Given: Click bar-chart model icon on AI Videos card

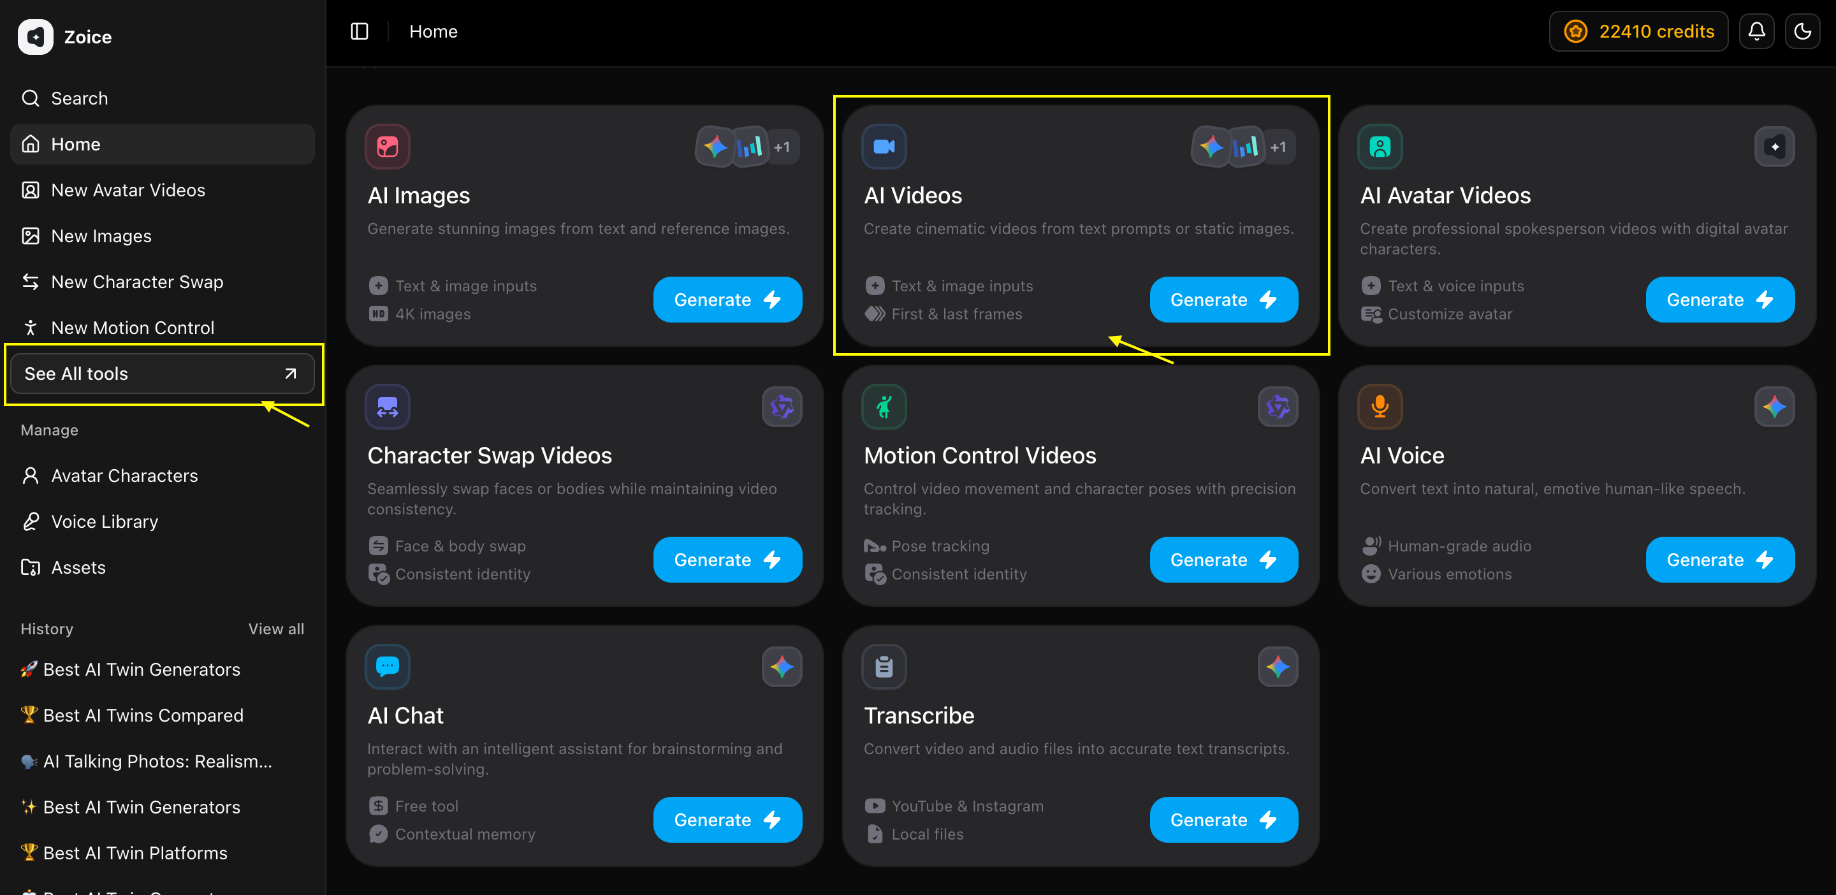Looking at the screenshot, I should point(1245,147).
